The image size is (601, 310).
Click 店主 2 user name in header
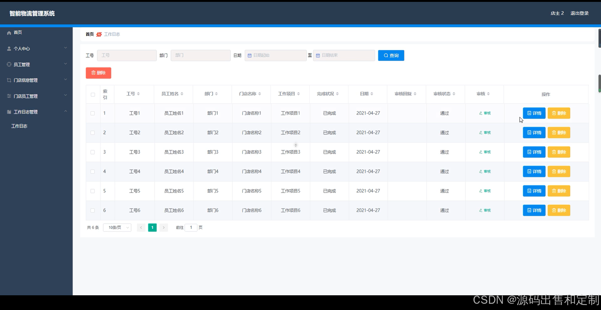coord(557,13)
